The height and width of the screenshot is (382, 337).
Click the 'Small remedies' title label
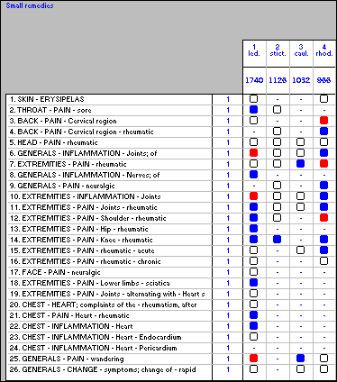[x=30, y=5]
